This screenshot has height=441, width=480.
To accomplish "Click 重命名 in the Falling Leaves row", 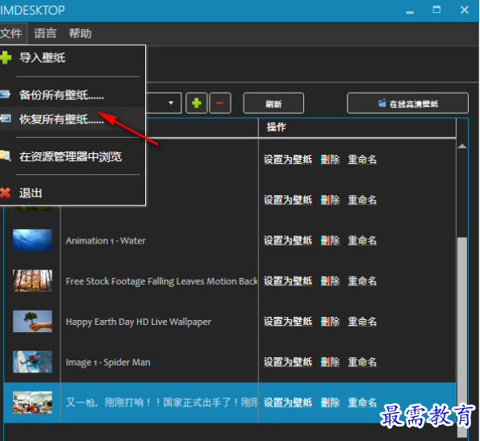I will point(362,281).
